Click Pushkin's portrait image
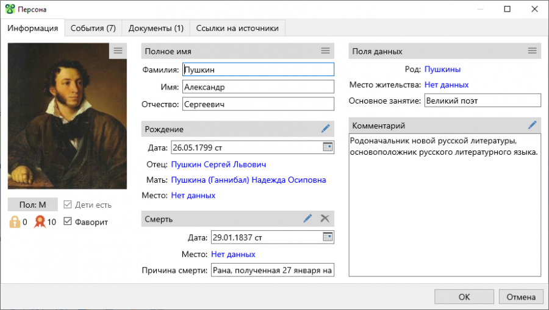The height and width of the screenshot is (310, 549). click(x=67, y=116)
